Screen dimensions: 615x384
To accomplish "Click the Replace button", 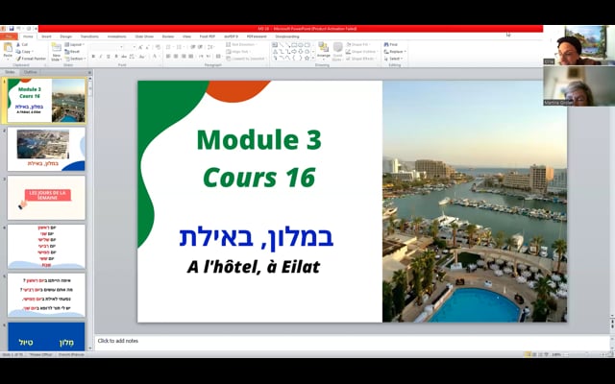I will click(395, 51).
